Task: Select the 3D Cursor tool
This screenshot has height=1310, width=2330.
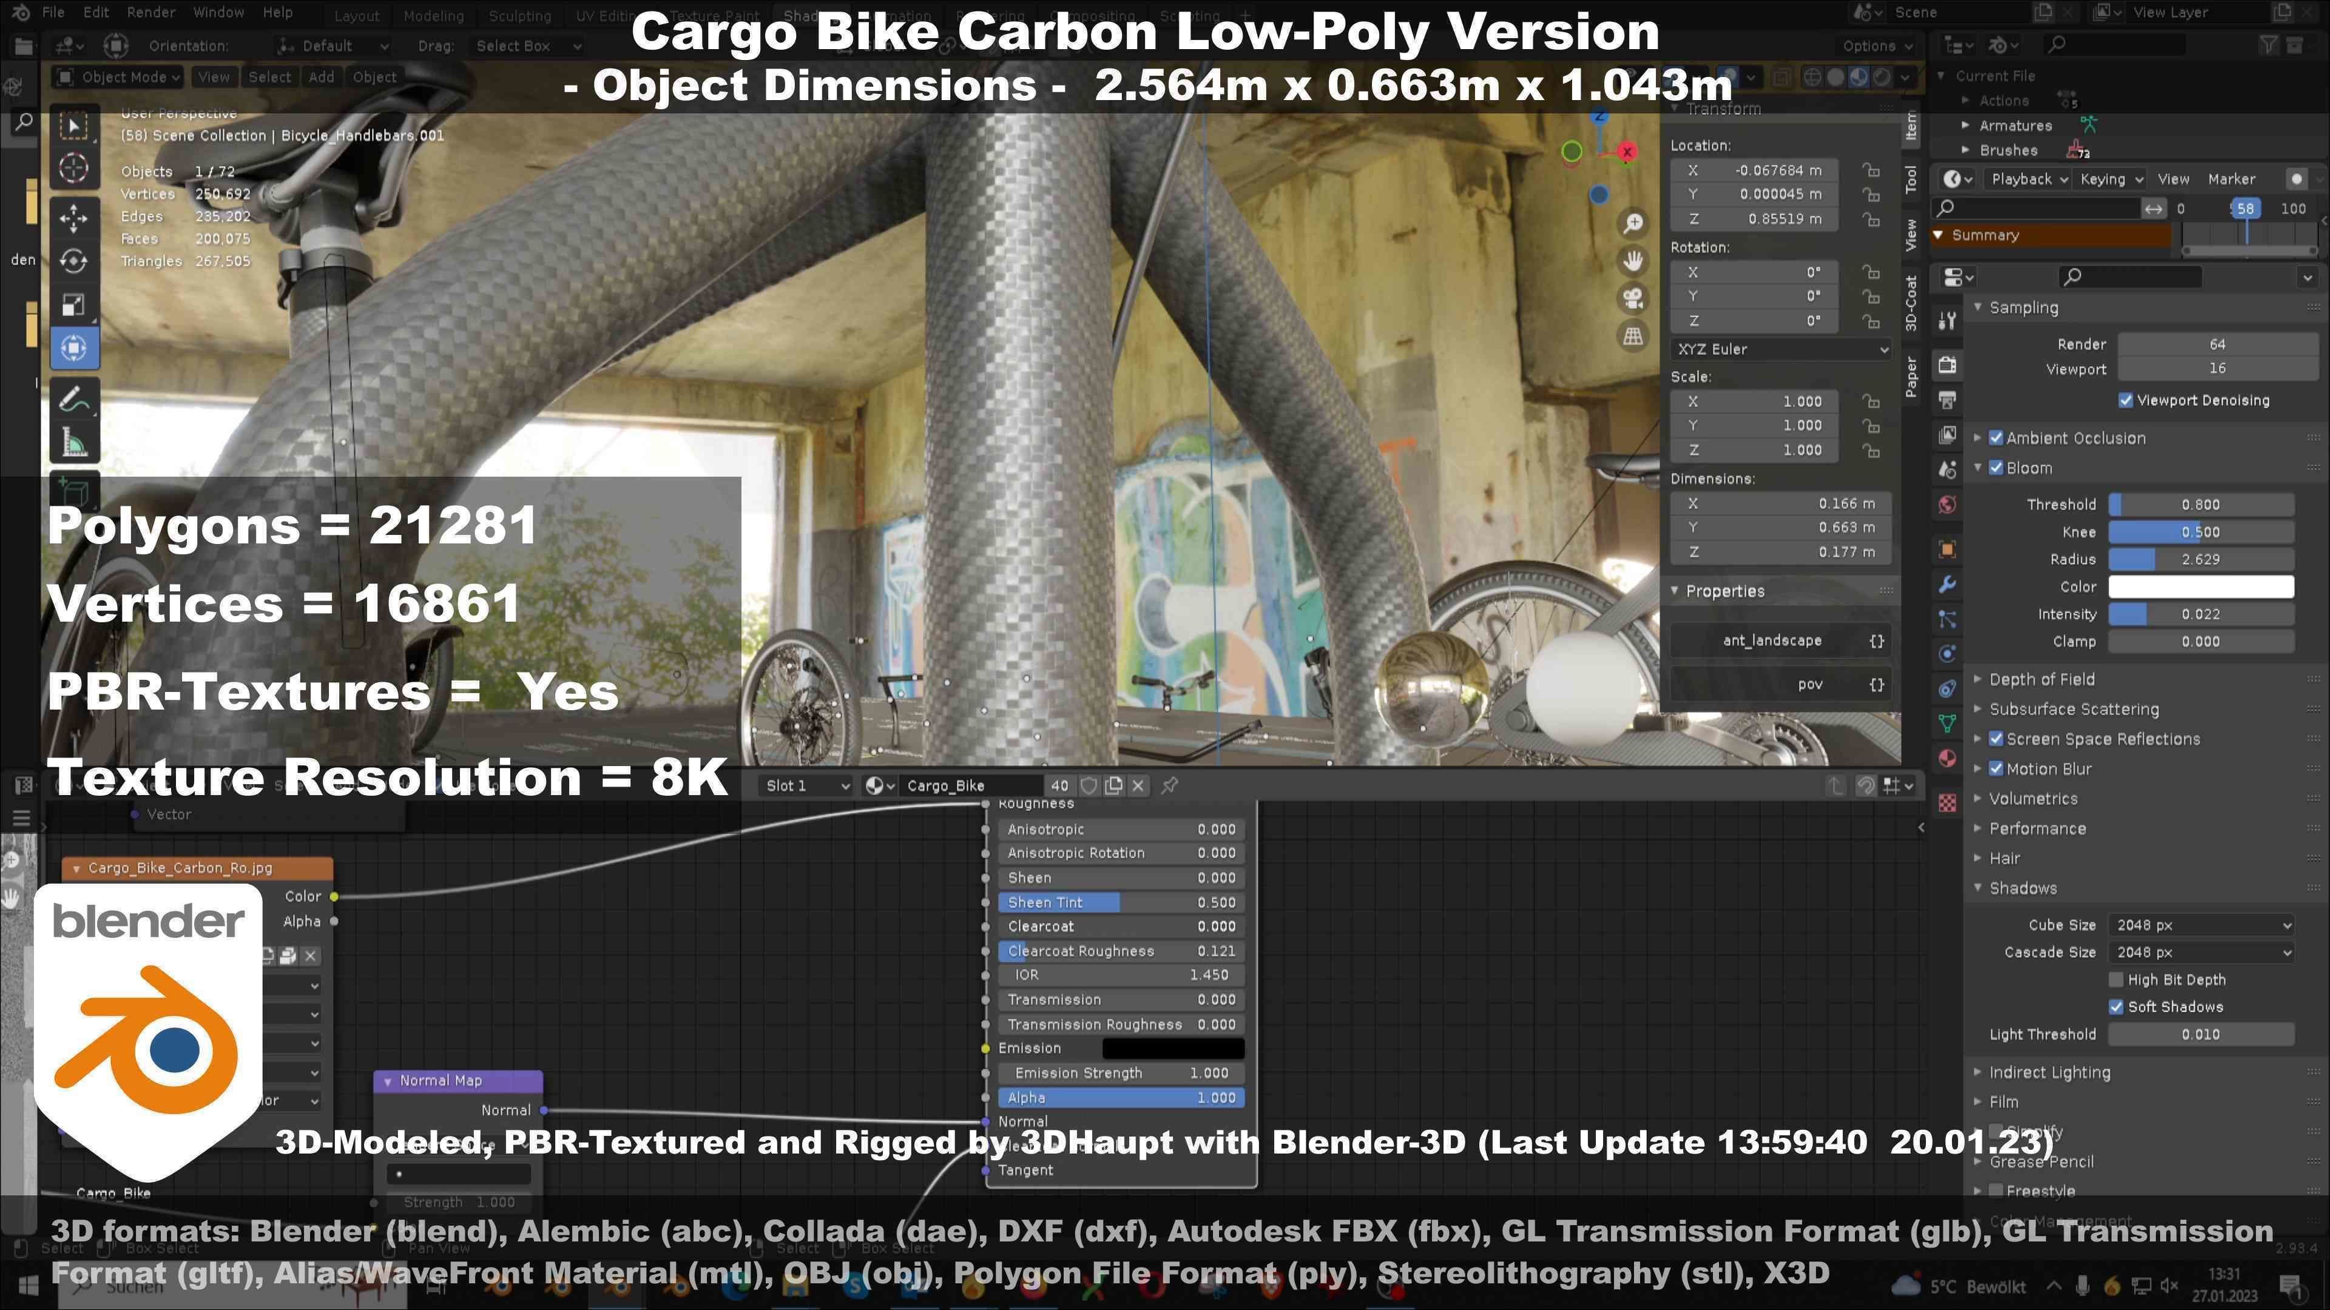Action: point(74,168)
